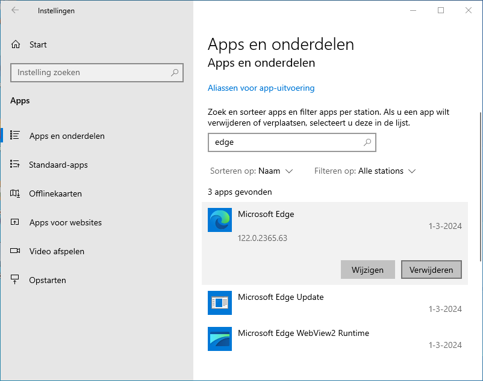Click the back arrow in Instellingen
The height and width of the screenshot is (381, 483).
(15, 10)
